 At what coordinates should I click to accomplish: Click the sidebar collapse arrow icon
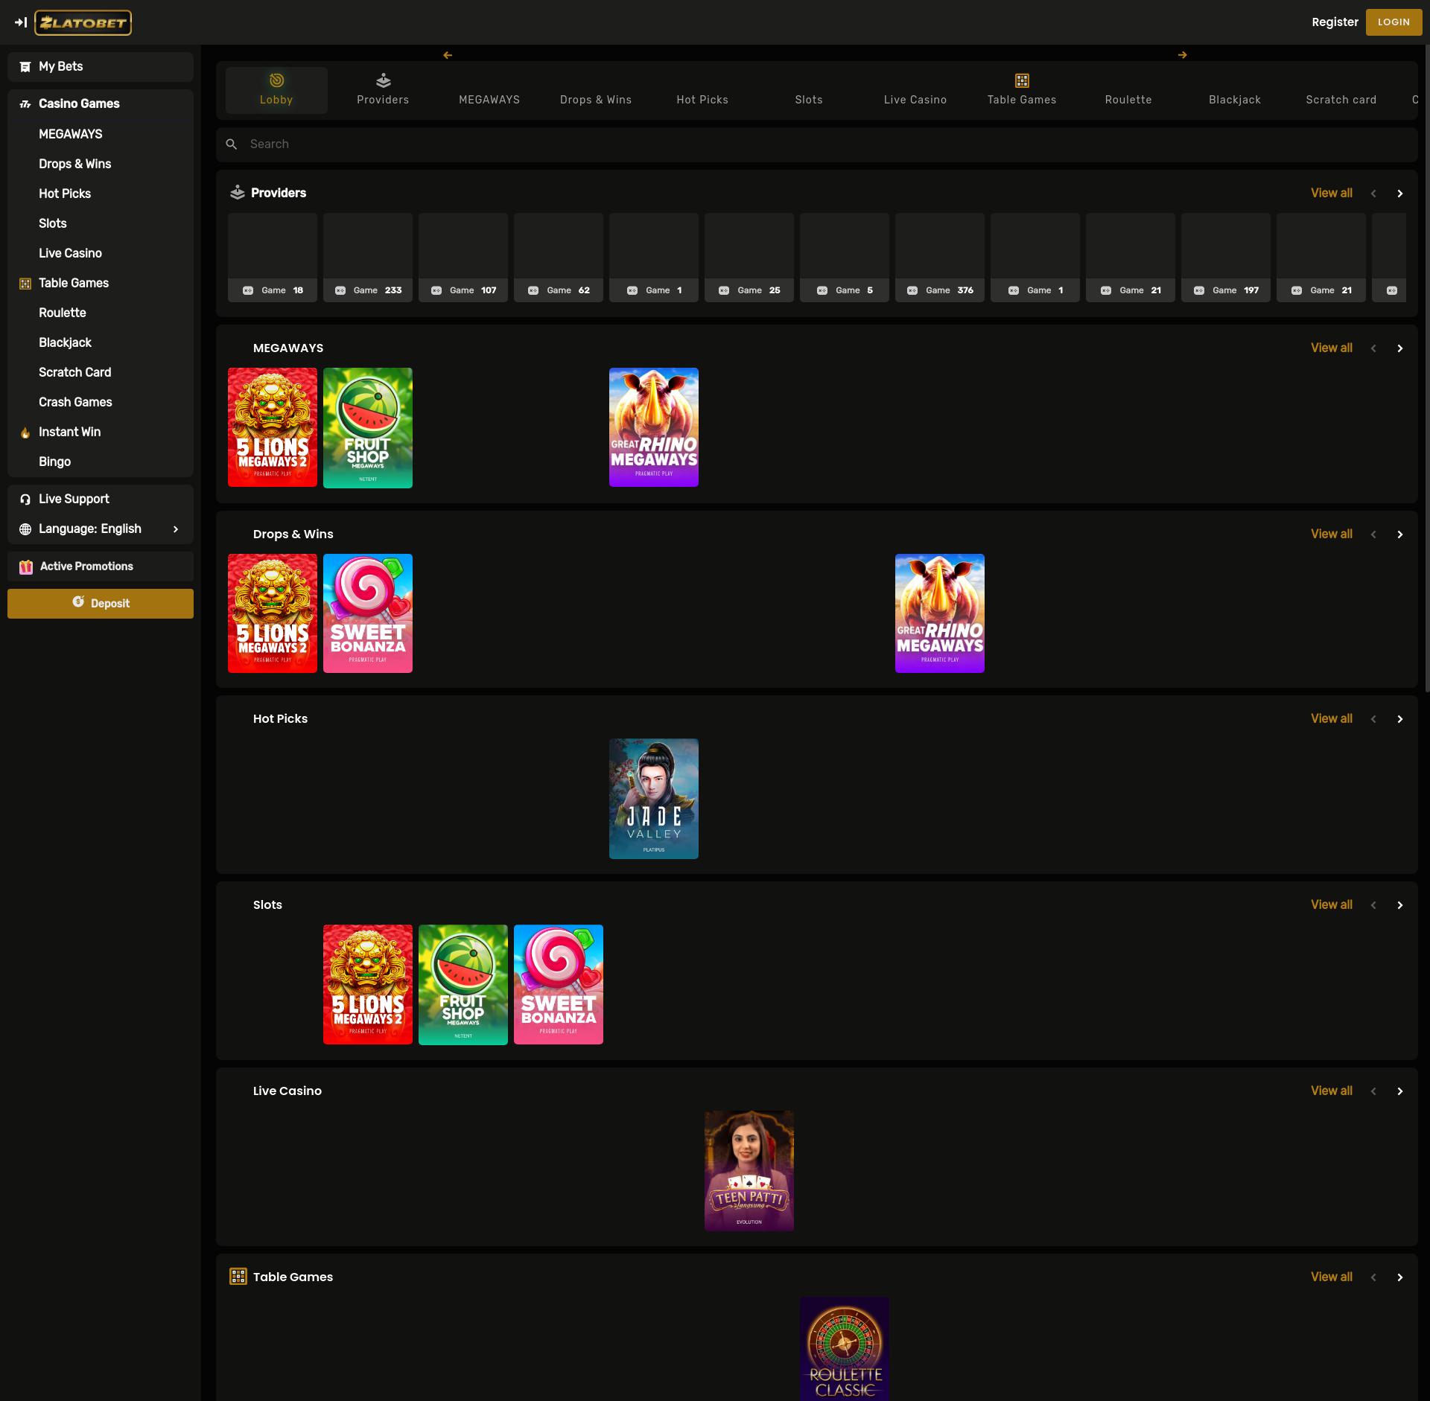pyautogui.click(x=21, y=22)
